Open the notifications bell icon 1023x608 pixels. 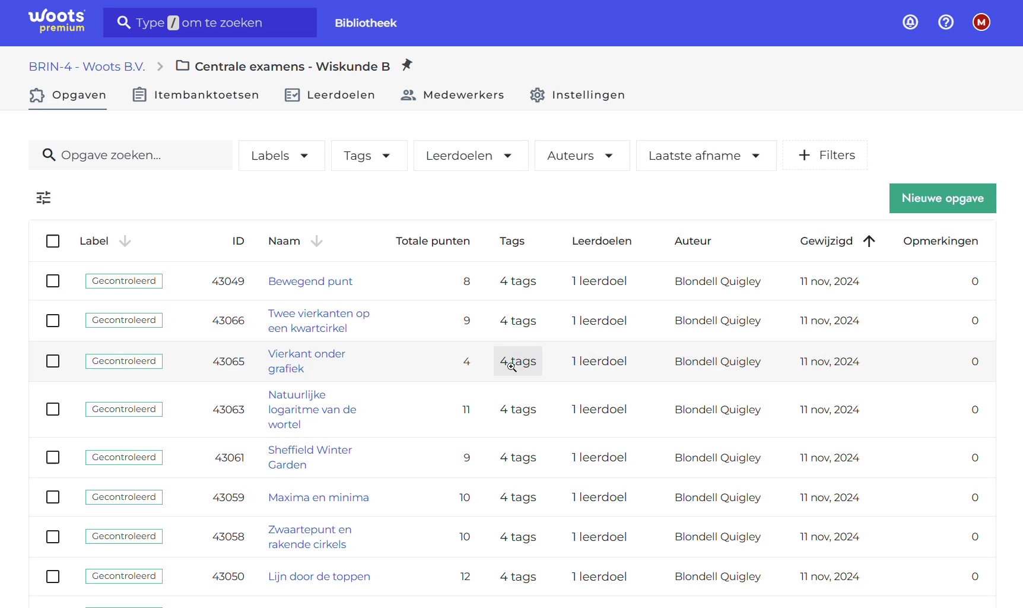tap(910, 23)
